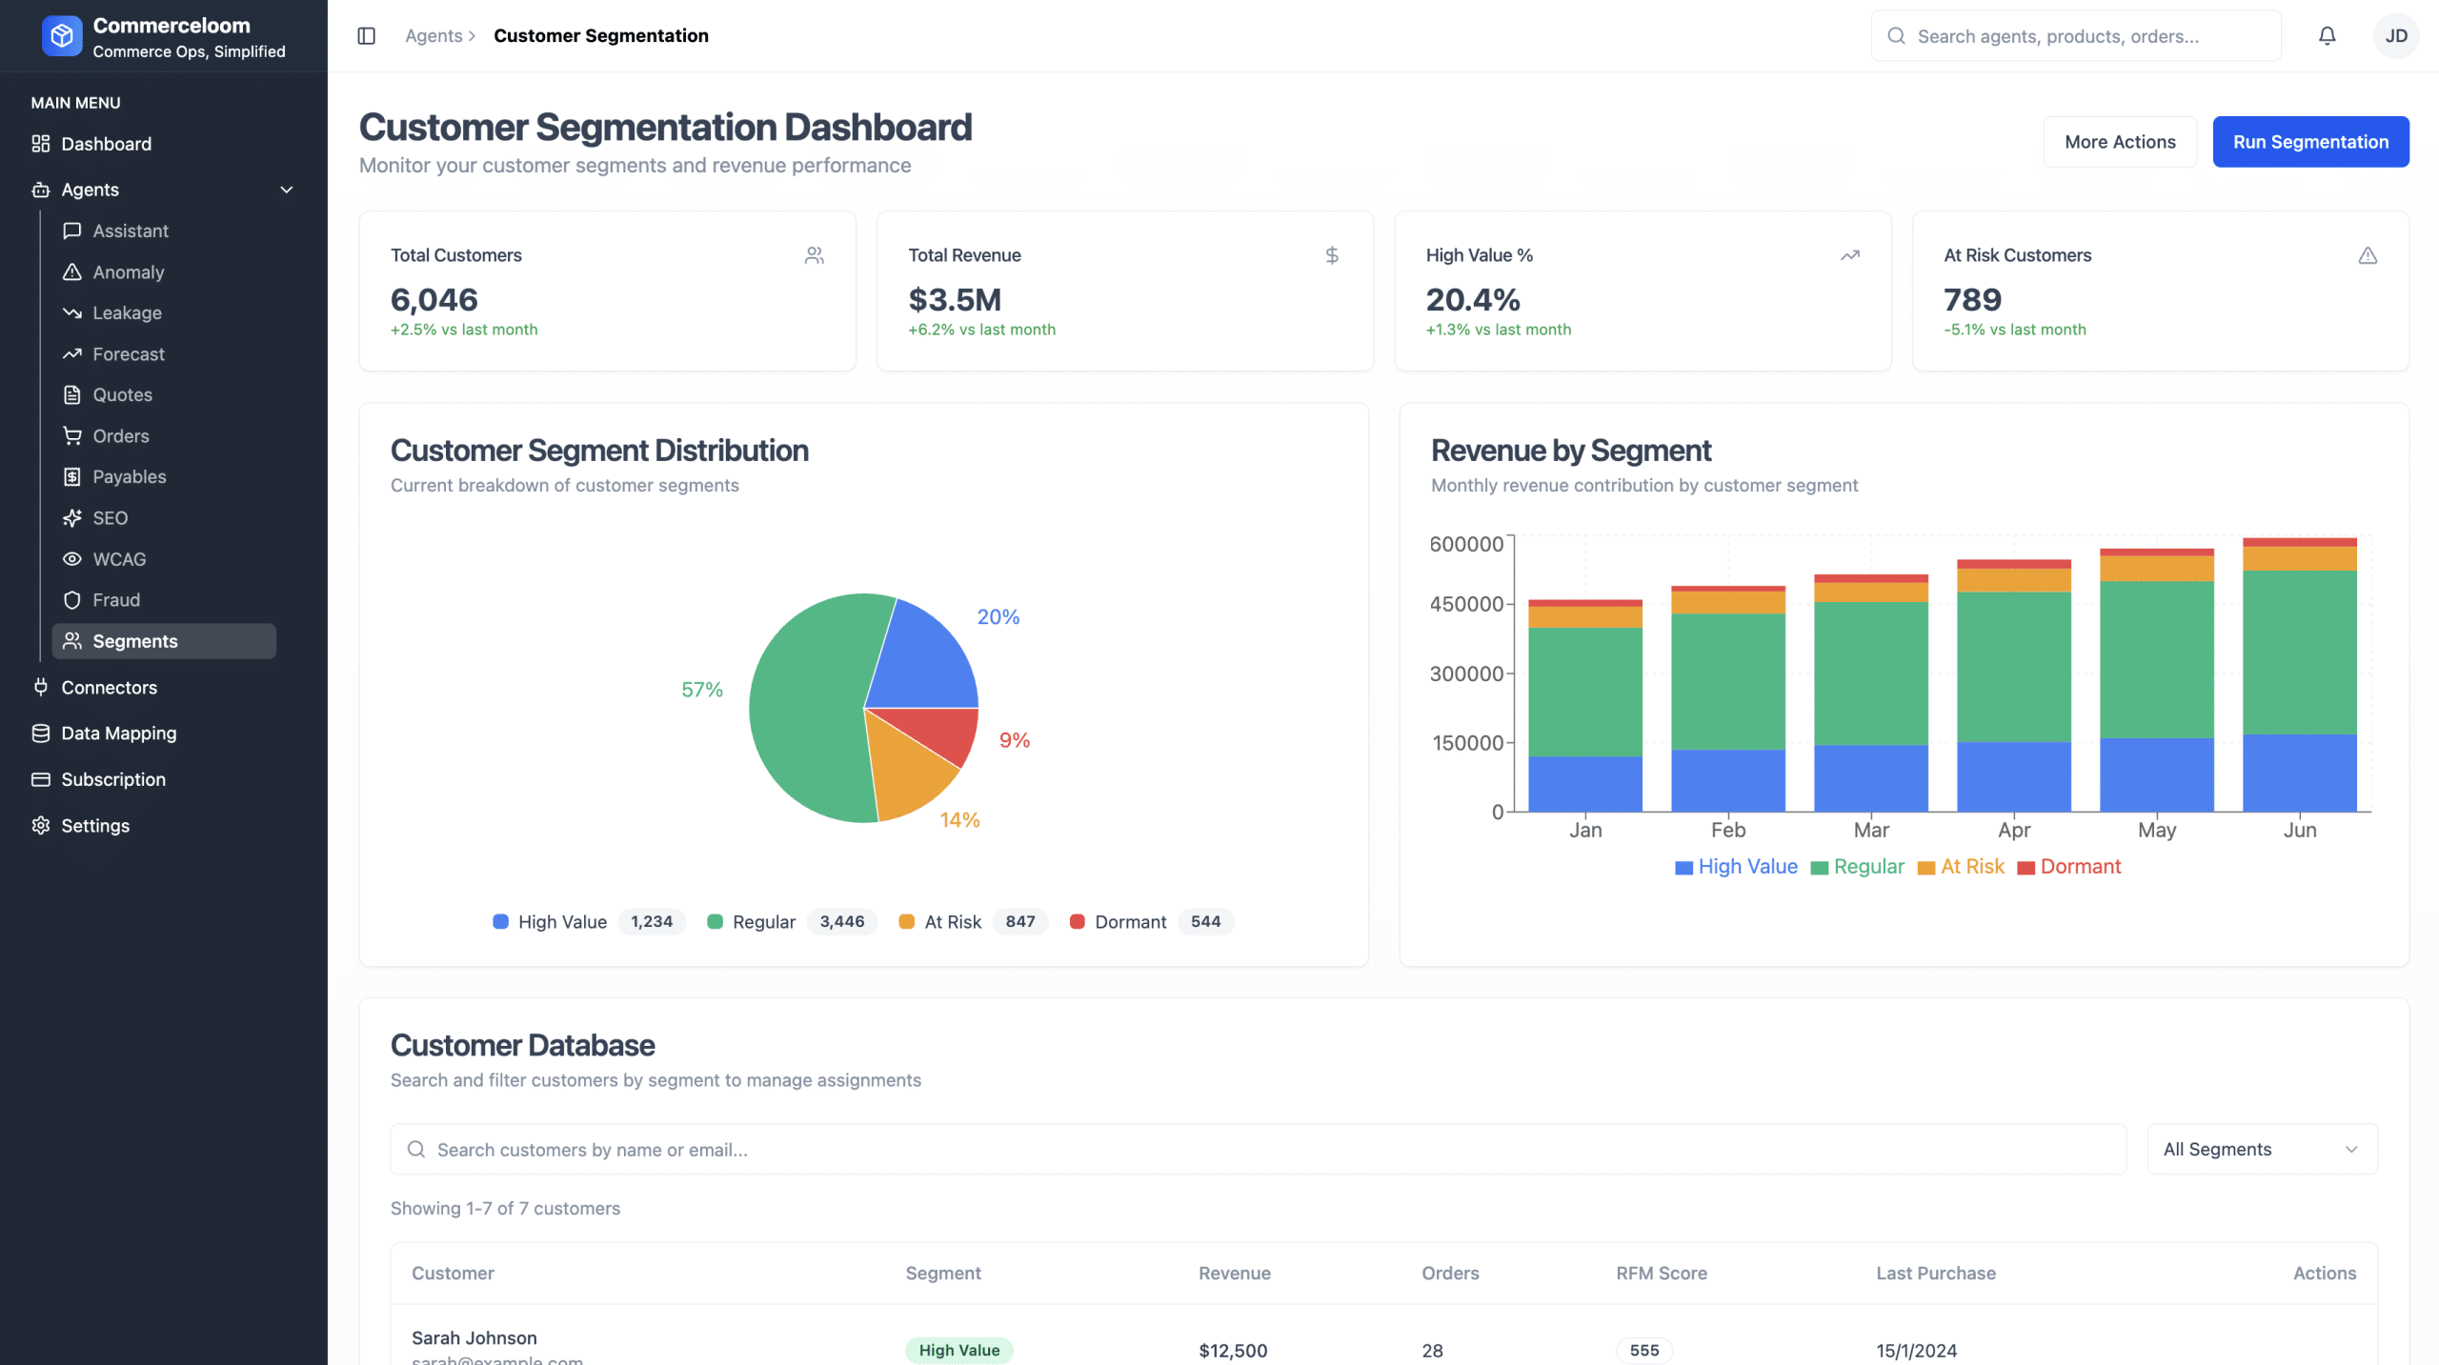Open the All Segments filter dropdown

click(2262, 1150)
